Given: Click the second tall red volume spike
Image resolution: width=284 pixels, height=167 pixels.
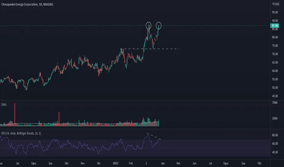Looking at the screenshot, I should (x=59, y=119).
